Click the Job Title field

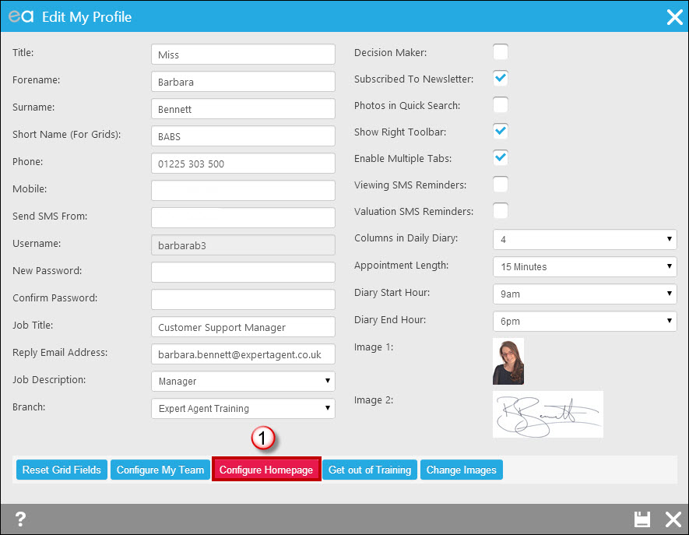pos(243,326)
